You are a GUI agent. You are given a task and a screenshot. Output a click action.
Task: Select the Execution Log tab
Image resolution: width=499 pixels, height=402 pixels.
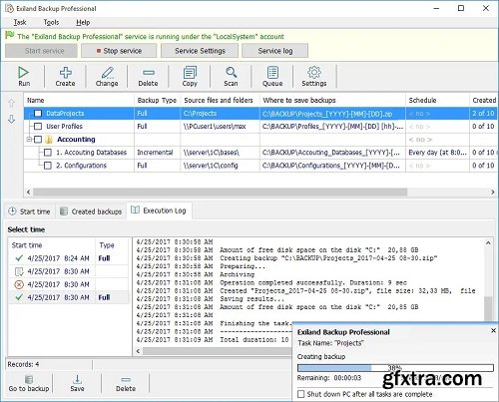coord(159,210)
